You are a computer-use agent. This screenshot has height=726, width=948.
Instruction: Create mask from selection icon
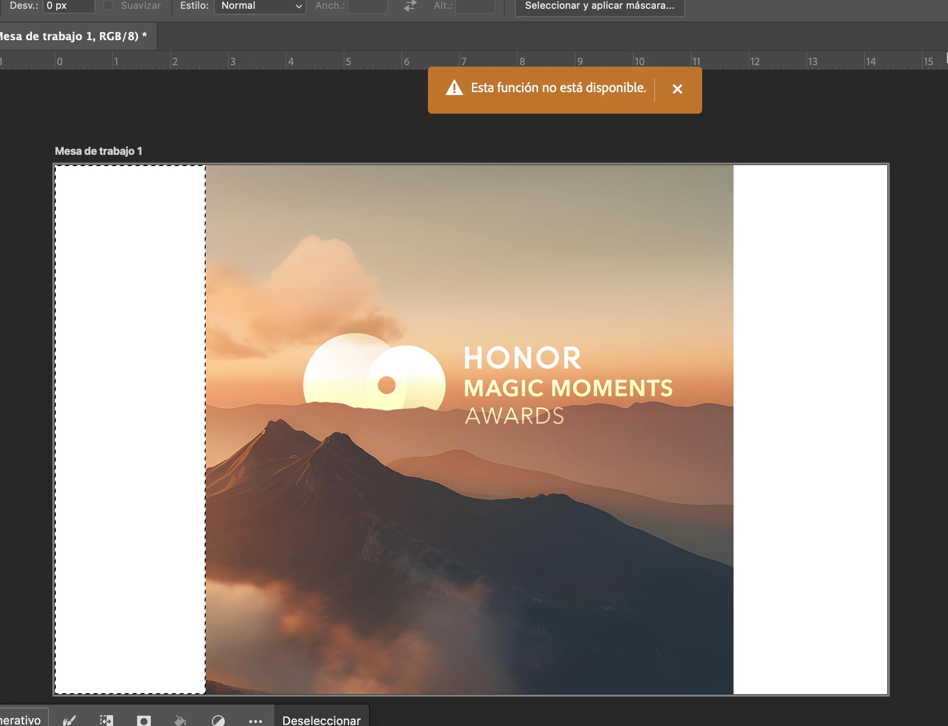click(143, 720)
